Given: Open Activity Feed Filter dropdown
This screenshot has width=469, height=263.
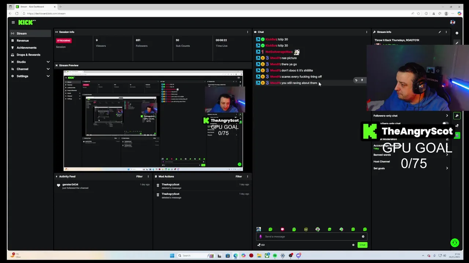Looking at the screenshot, I should (140, 177).
